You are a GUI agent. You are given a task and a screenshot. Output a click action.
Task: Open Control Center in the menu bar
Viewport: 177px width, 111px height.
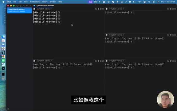(x=154, y=2)
